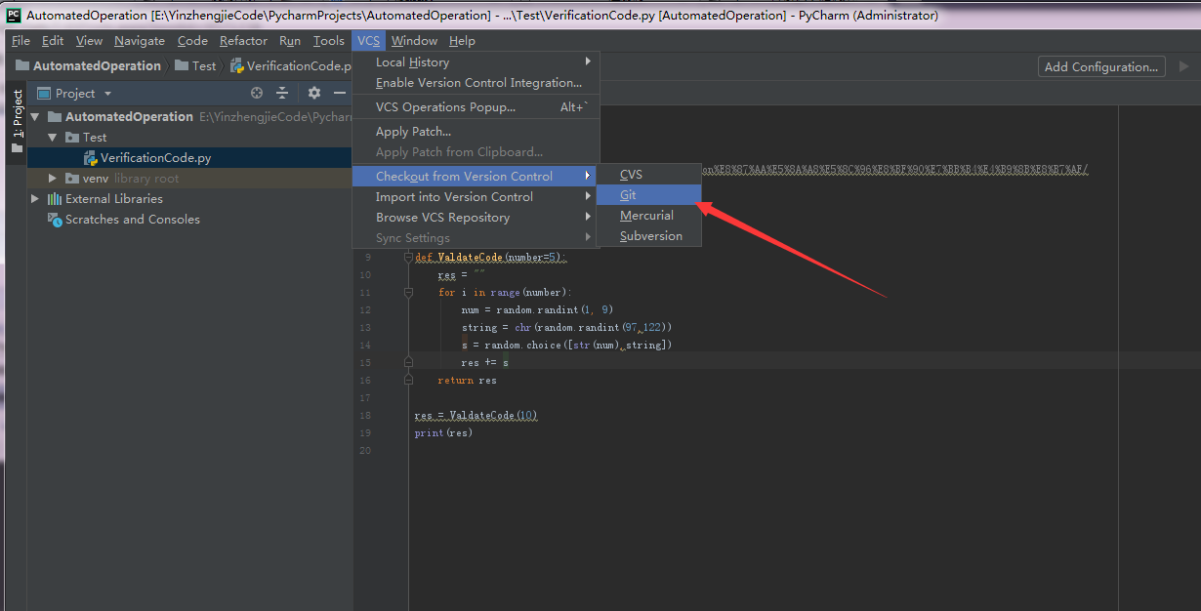
Task: Click the Python file icon in the breadcrumb
Action: point(236,65)
